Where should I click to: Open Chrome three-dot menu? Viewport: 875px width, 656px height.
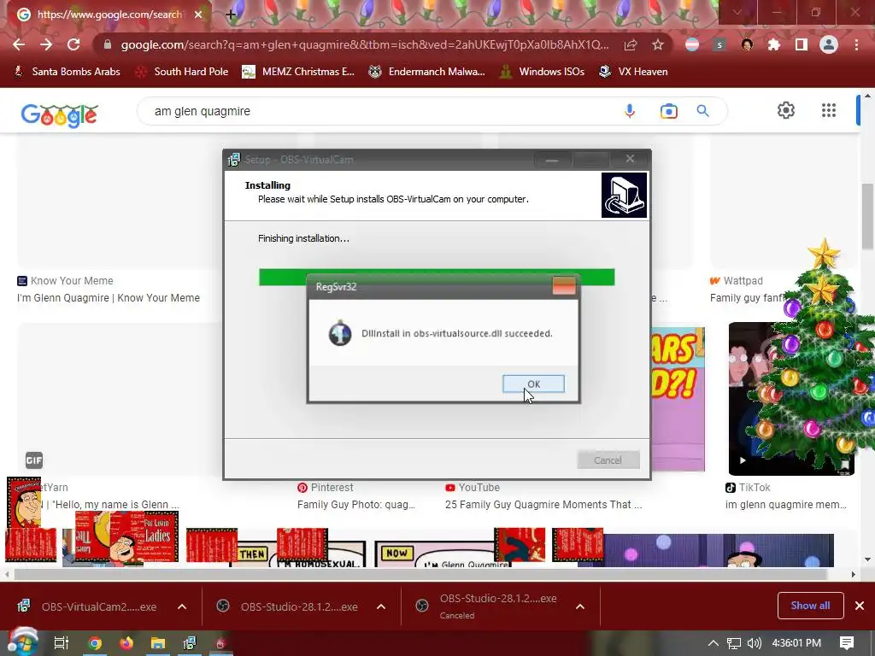[x=856, y=44]
